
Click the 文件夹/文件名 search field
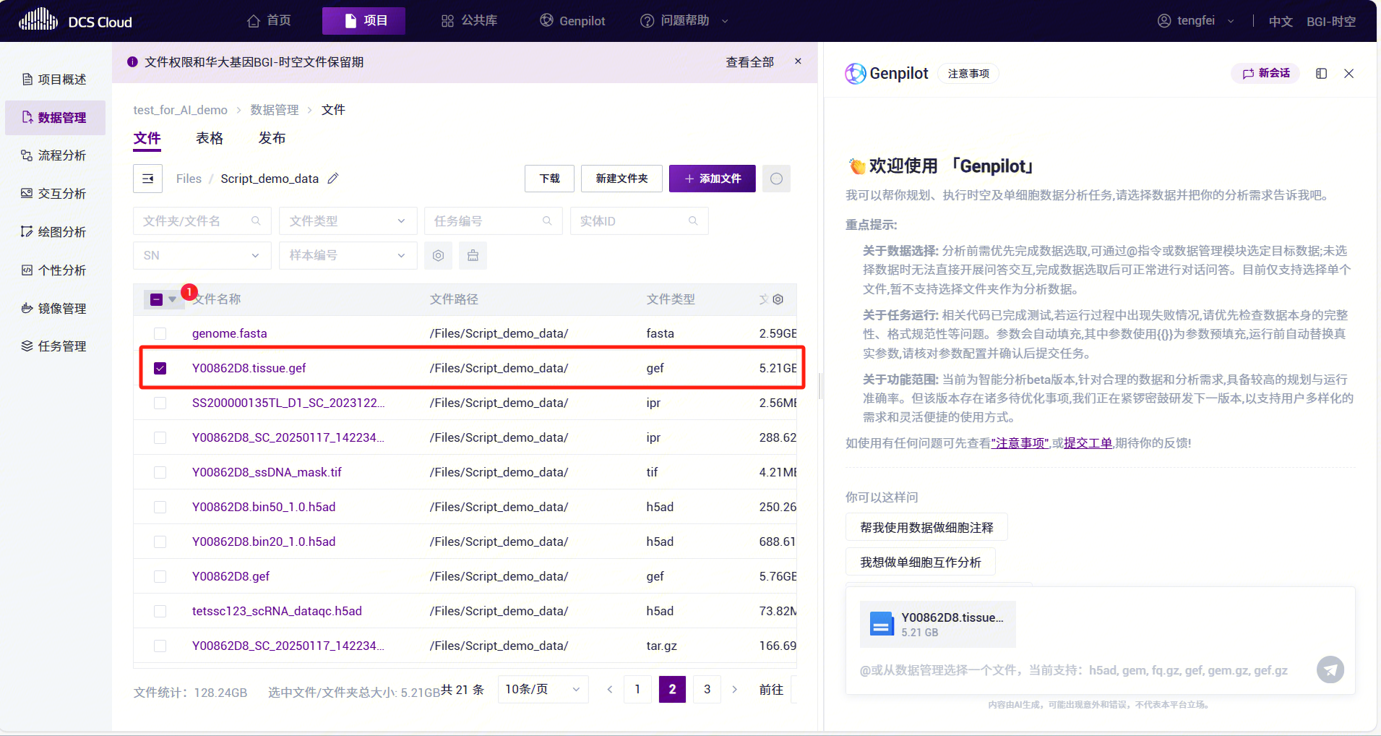(x=195, y=221)
